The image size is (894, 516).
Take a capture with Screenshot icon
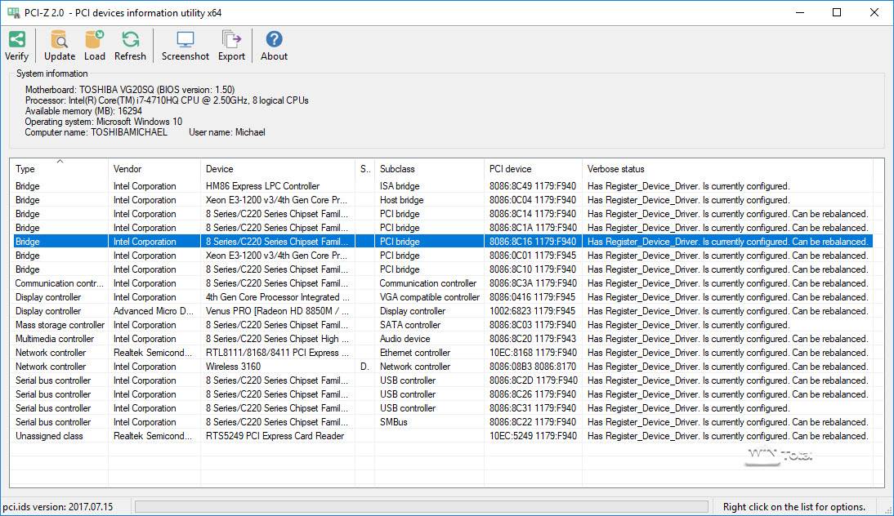tap(186, 39)
